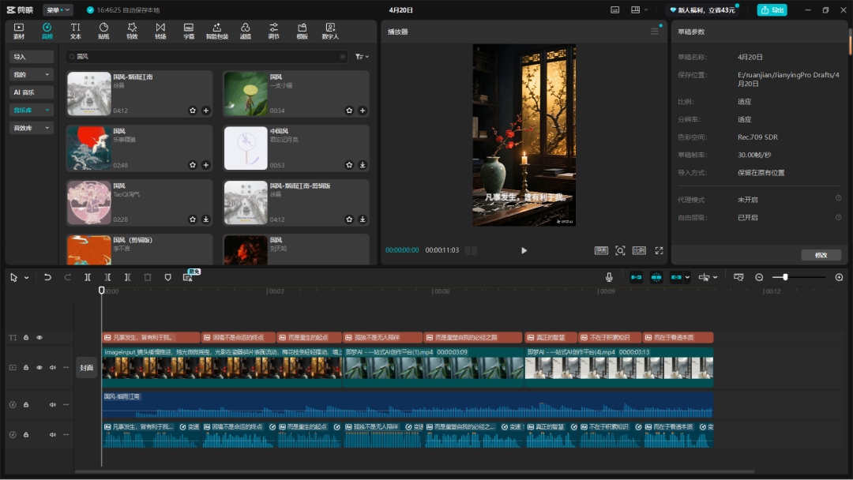Click the fullscreen preview icon in the player
Image resolution: width=853 pixels, height=480 pixels.
pos(659,249)
